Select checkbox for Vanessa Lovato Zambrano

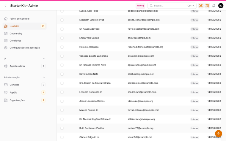62,56
